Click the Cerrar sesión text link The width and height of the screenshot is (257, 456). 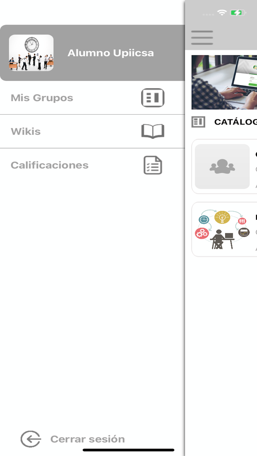point(87,439)
